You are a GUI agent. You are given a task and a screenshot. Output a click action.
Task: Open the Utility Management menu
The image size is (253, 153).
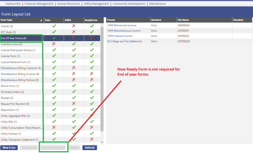coord(97,4)
